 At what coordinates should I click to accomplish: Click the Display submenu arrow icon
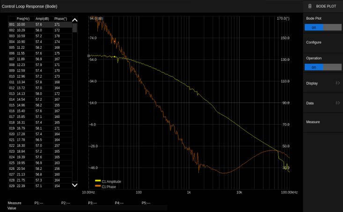tap(337, 83)
